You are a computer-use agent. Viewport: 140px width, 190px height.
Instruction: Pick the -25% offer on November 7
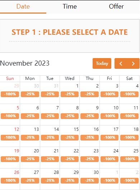50,116
